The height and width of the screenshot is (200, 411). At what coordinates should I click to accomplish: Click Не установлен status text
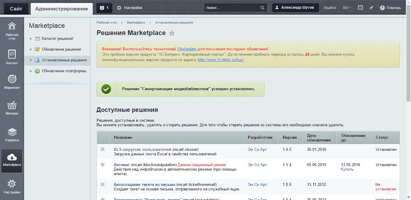pyautogui.click(x=386, y=187)
